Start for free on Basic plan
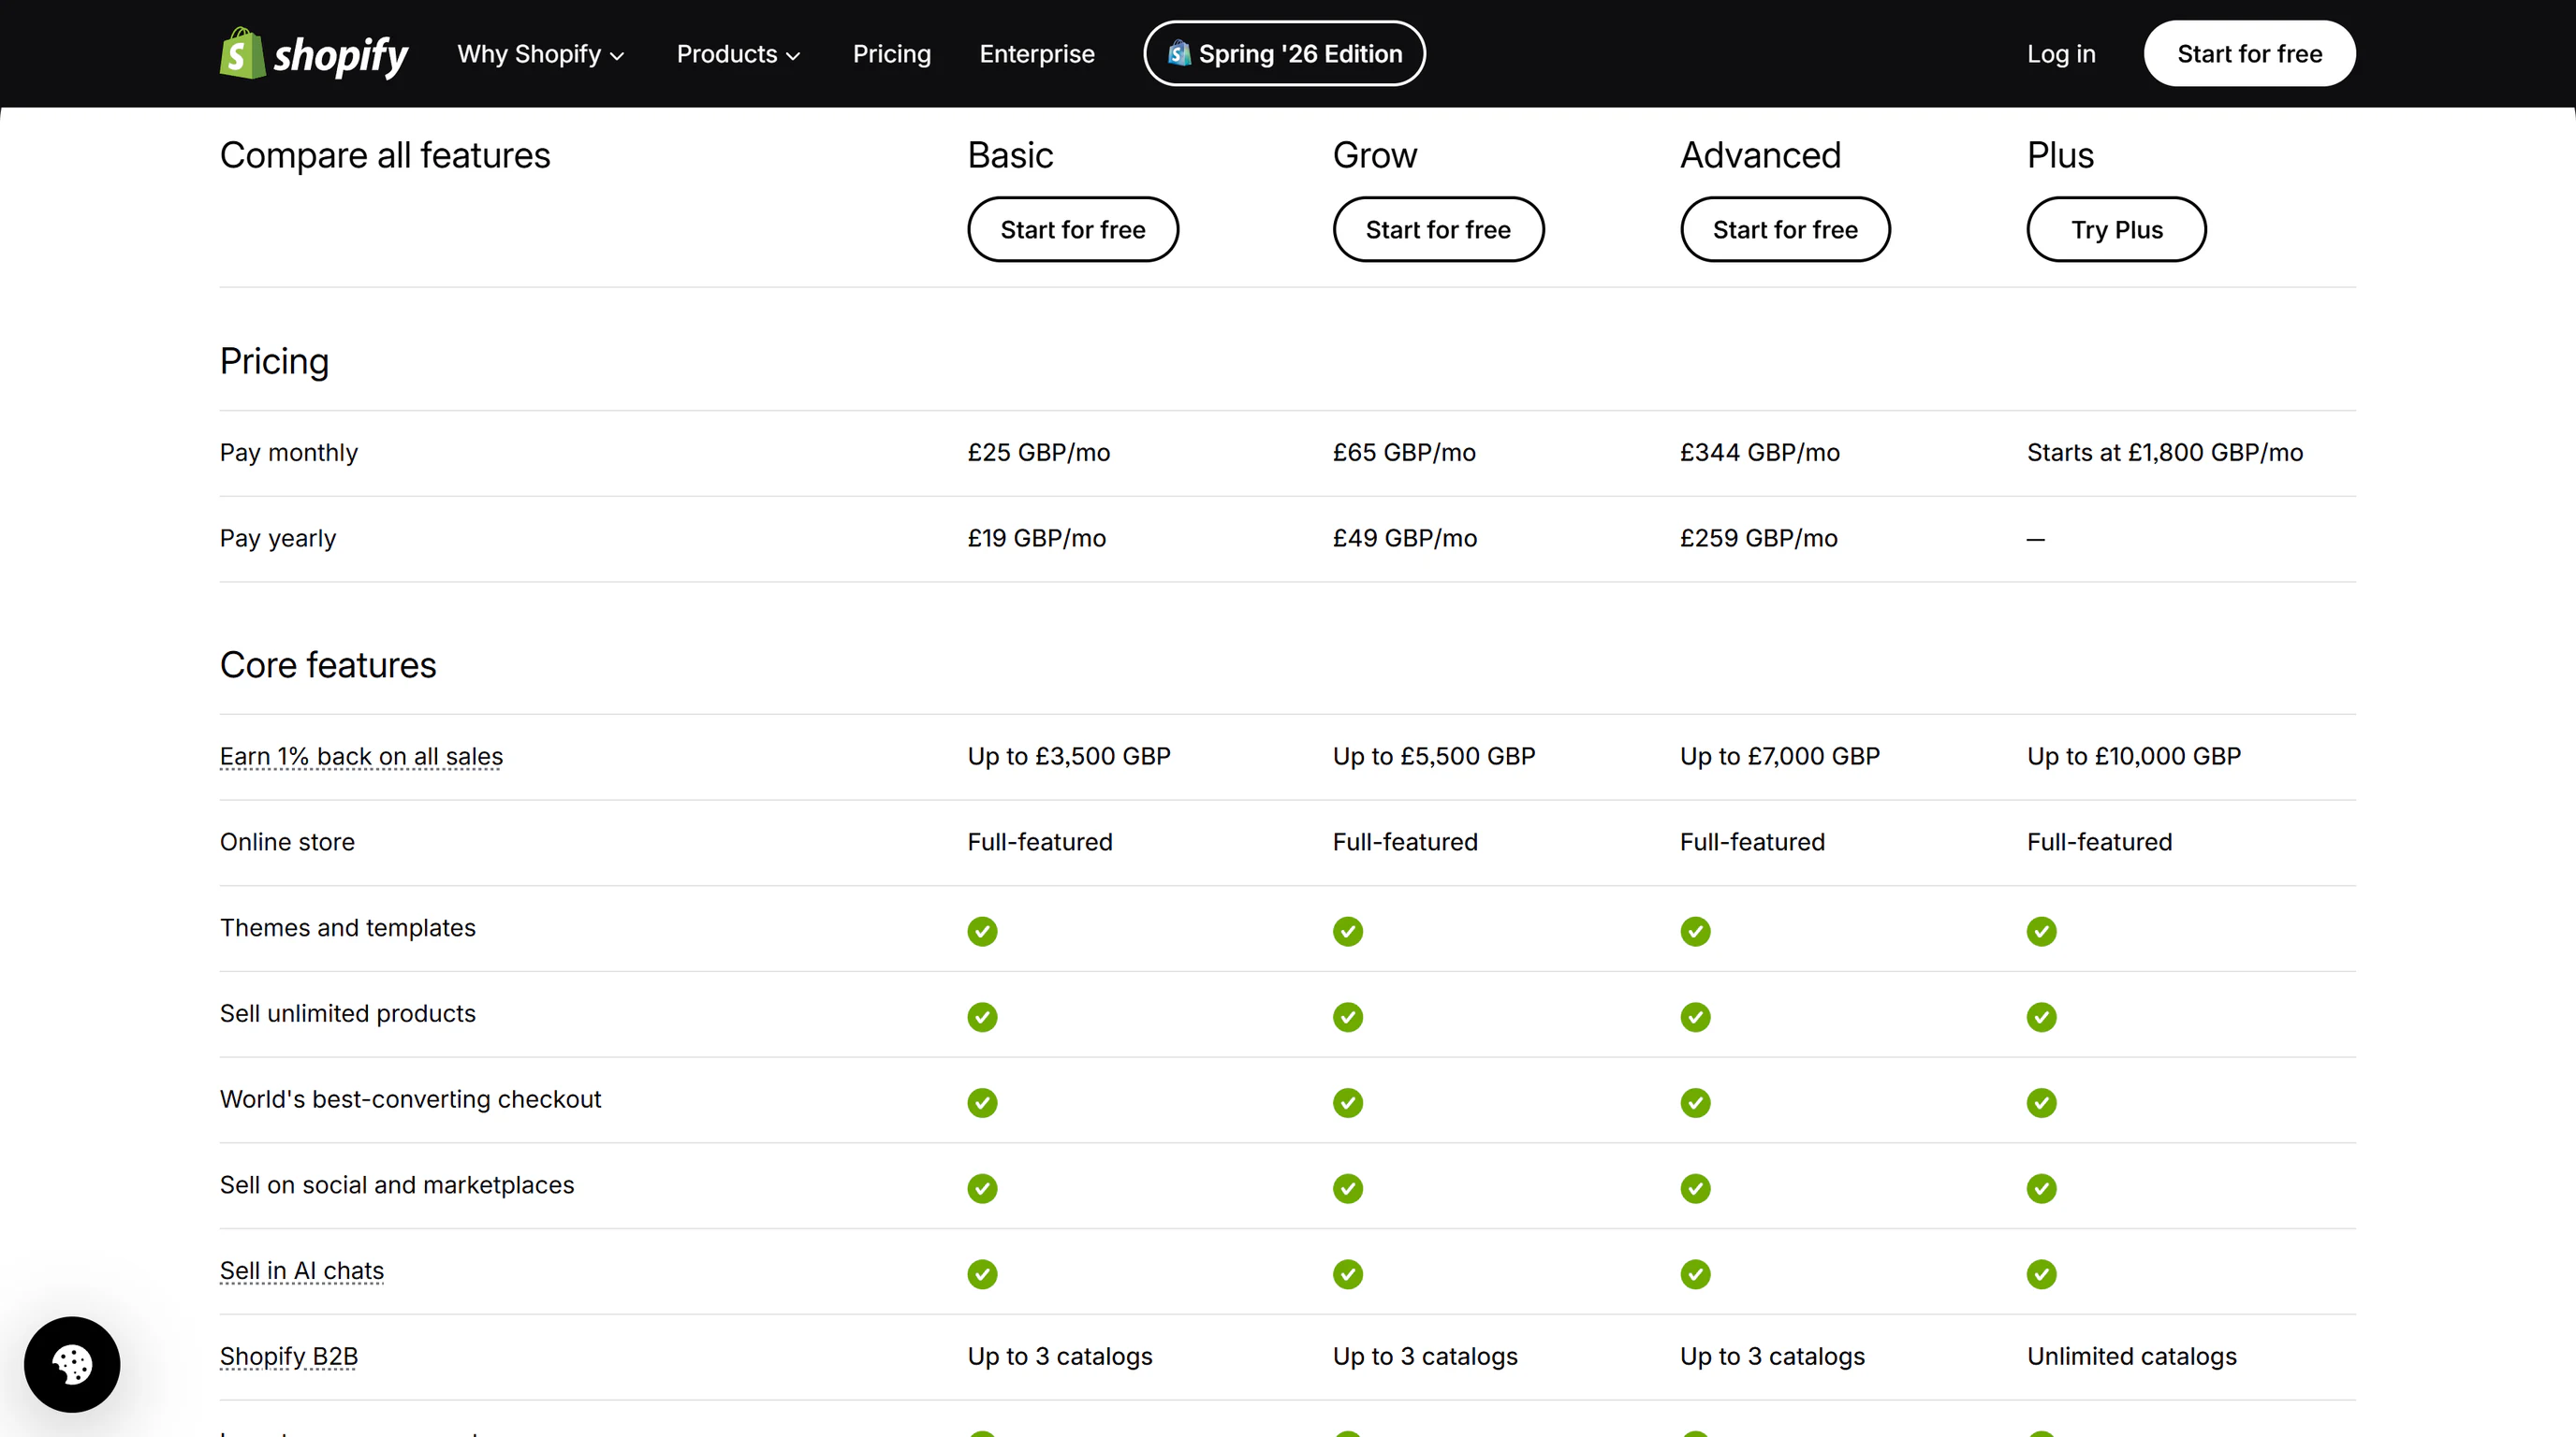Screen dimensions: 2576x1437 (x=1073, y=230)
